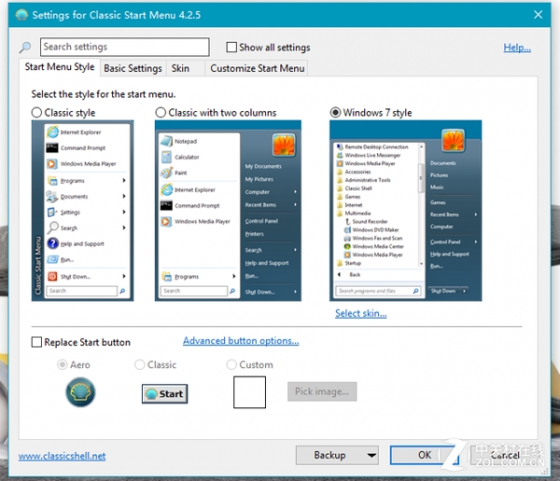Choose Classic with two columns option
The height and width of the screenshot is (481, 560).
point(161,113)
